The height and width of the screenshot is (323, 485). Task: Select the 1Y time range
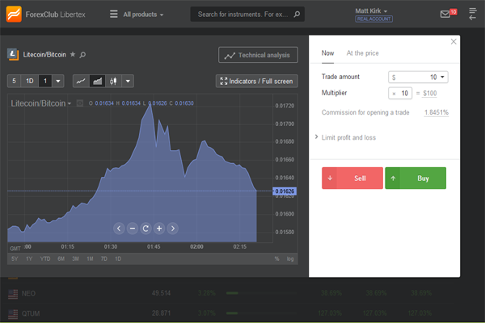29,258
